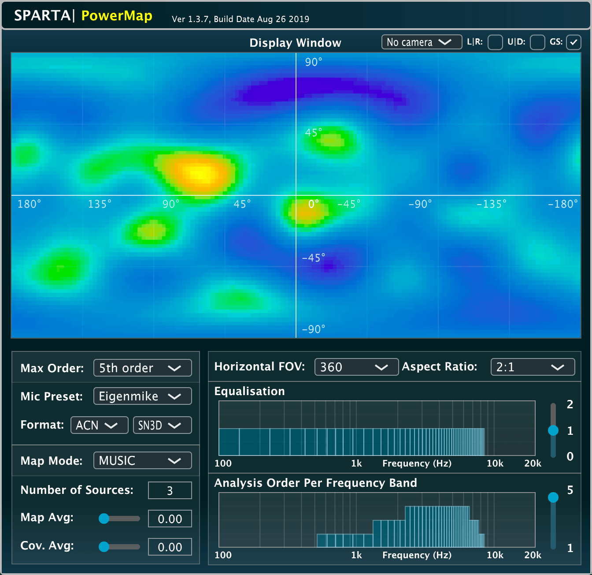Open the No camera dropdown
This screenshot has height=575, width=592.
[x=421, y=42]
